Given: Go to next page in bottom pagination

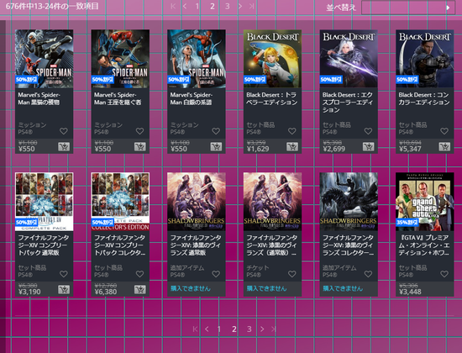Looking at the screenshot, I should coord(262,329).
